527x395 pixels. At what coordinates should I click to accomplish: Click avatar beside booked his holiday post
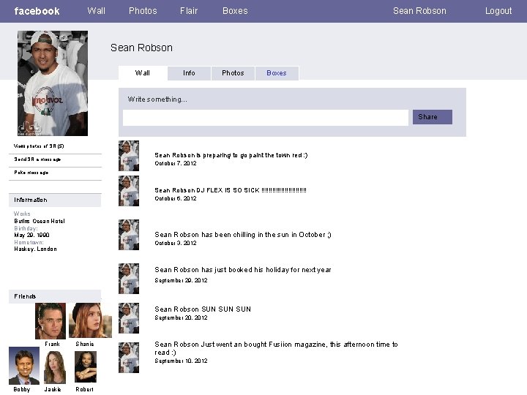tap(129, 279)
